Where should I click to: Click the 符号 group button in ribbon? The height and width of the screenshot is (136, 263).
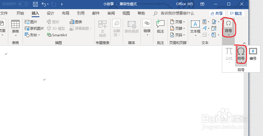228,28
